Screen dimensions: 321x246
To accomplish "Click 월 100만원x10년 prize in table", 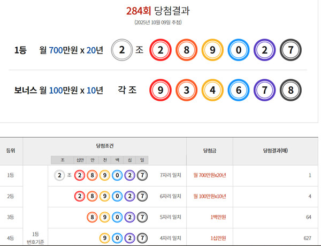I will pos(210,196).
